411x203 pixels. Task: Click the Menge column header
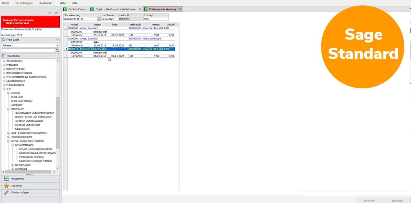[153, 24]
